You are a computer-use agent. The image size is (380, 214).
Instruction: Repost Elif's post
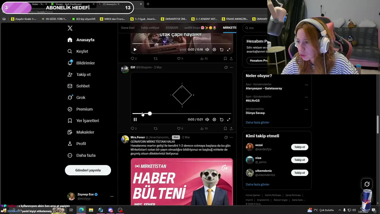click(x=156, y=128)
